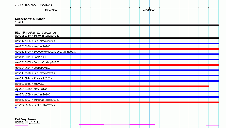The image size is (226, 128).
Task: Click the blue nsv6477334 variant bar
Action: coord(117,44)
